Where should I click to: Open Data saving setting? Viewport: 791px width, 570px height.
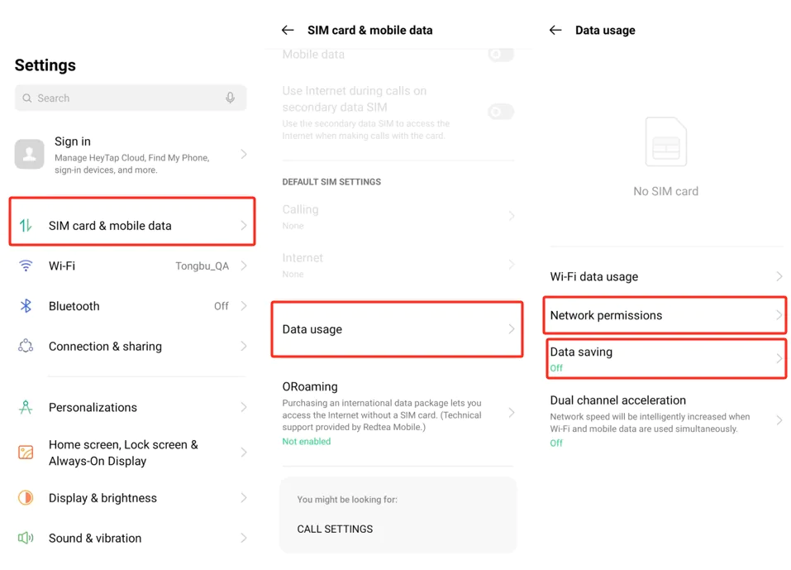click(666, 358)
